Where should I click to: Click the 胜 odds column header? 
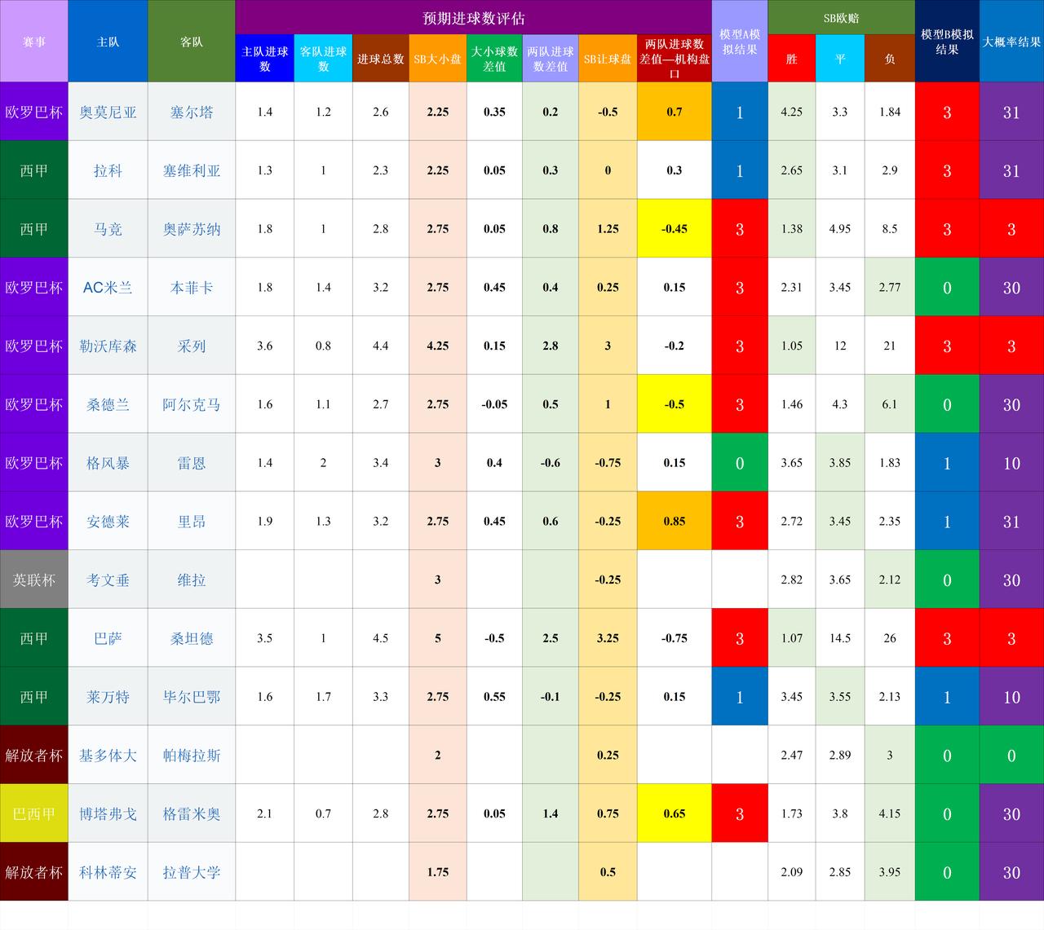pos(792,59)
